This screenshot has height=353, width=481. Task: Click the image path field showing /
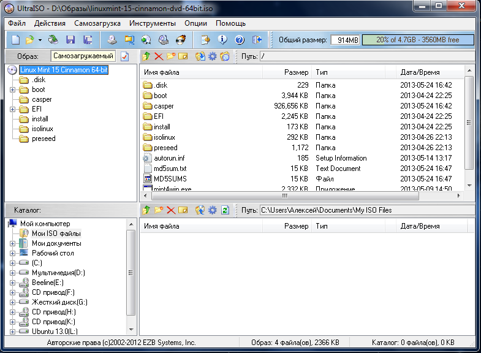coord(367,56)
